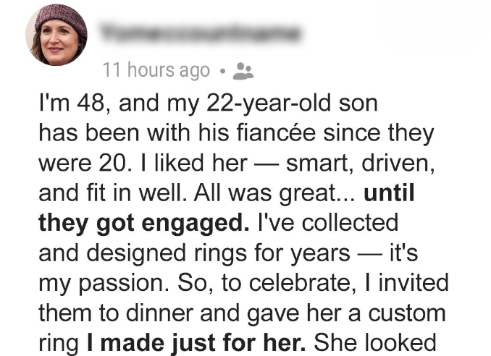The width and height of the screenshot is (491, 356).
Task: Click the phrase "All was great..."
Action: pyautogui.click(x=275, y=194)
